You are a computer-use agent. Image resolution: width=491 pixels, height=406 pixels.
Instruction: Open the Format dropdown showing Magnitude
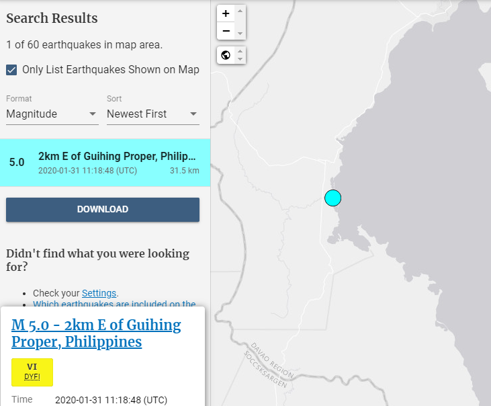click(52, 114)
